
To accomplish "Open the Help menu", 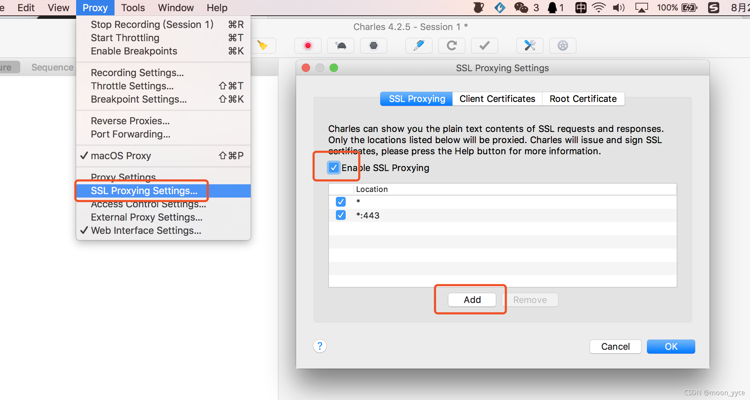I will click(217, 8).
